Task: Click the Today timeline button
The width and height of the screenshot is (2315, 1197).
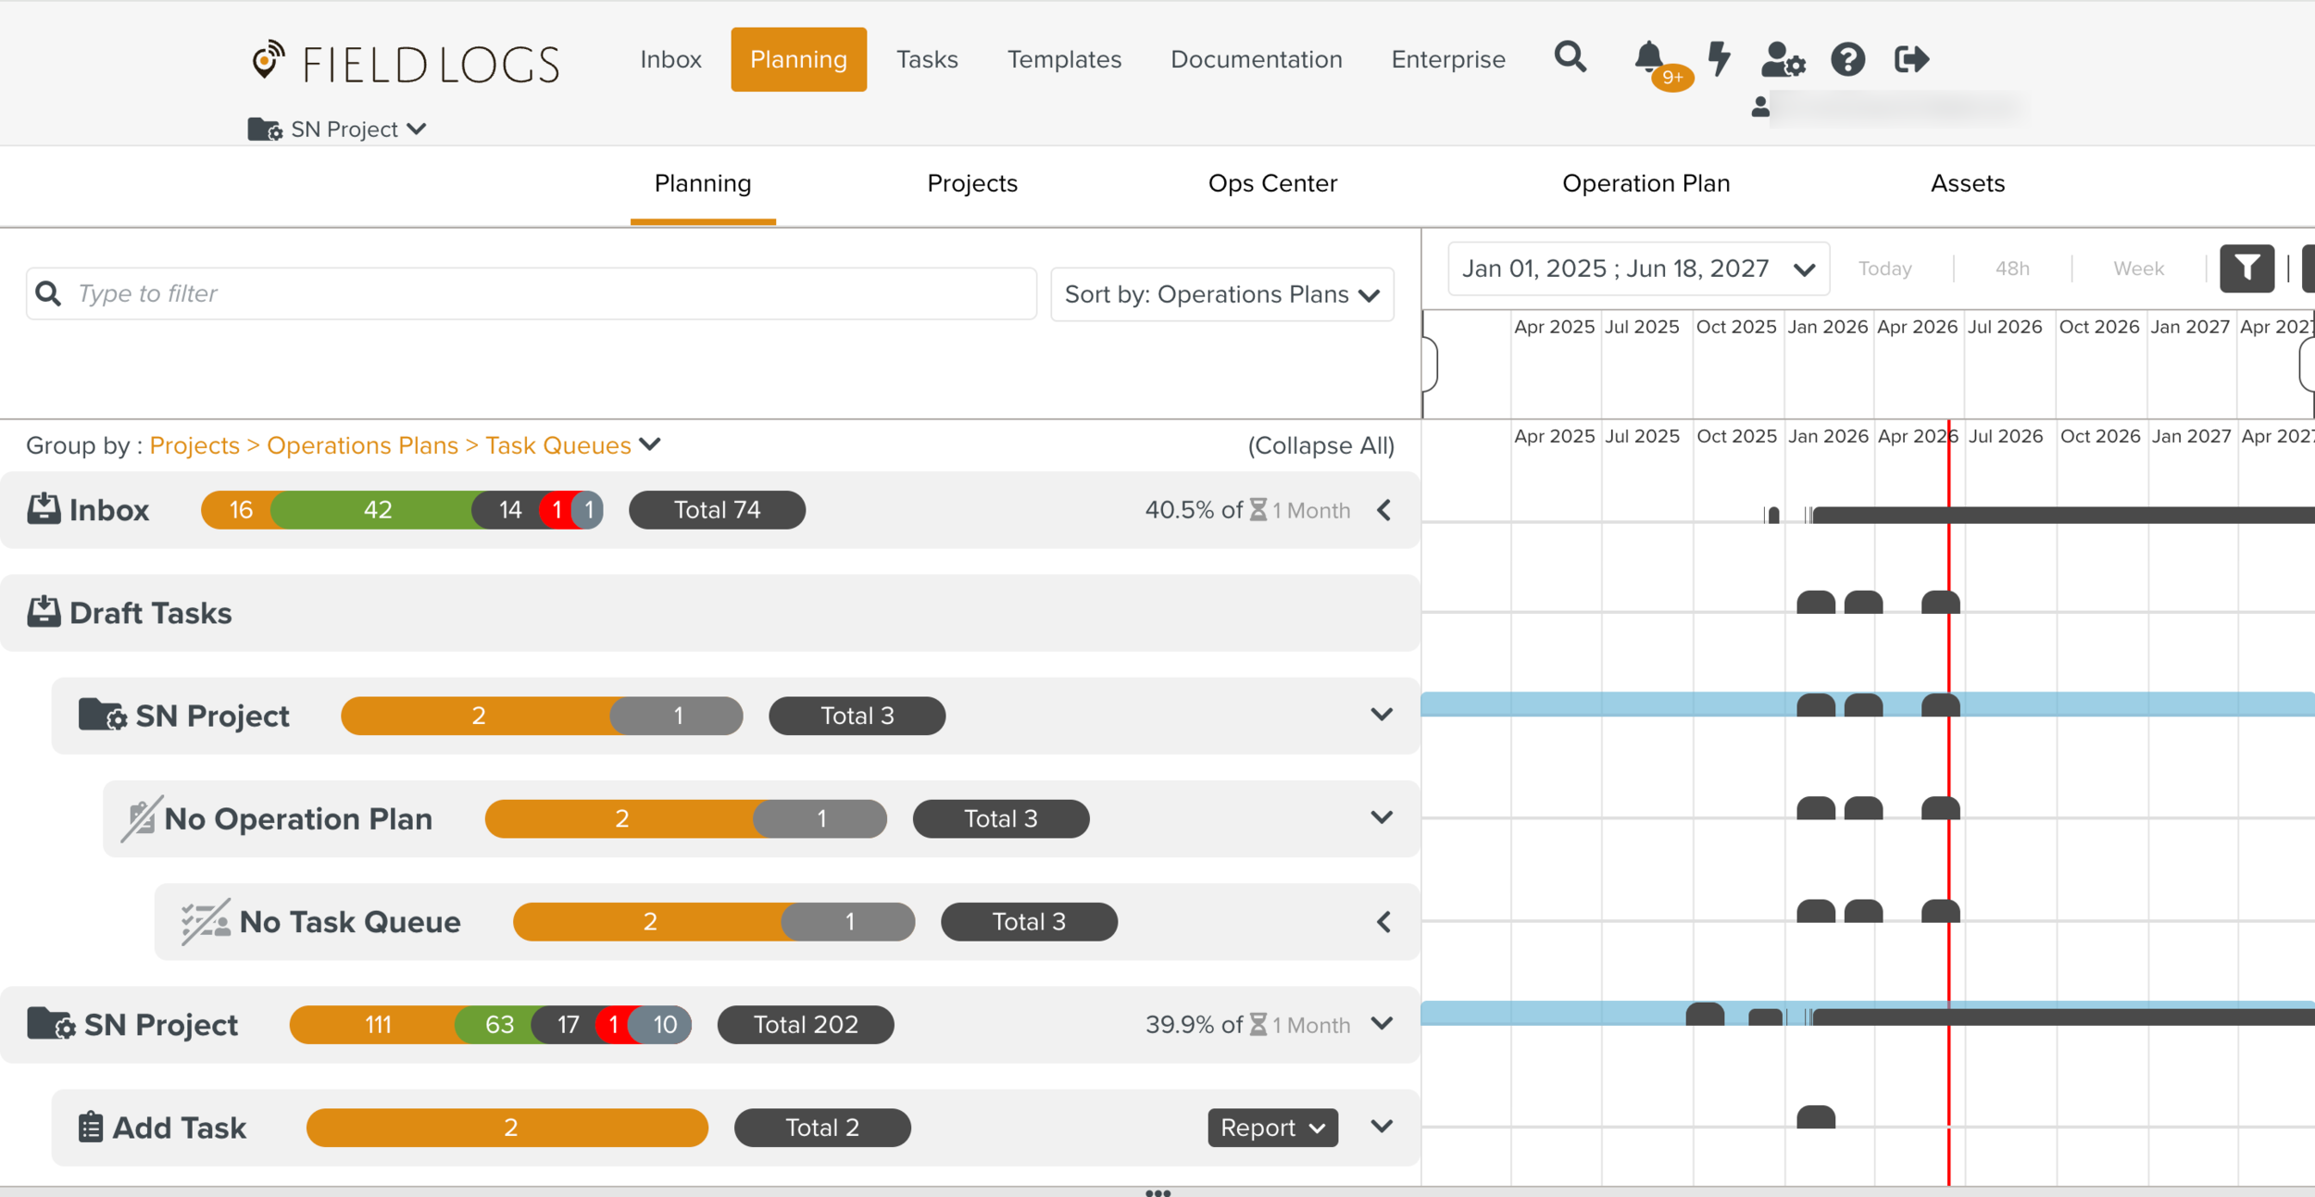Action: (x=1884, y=268)
